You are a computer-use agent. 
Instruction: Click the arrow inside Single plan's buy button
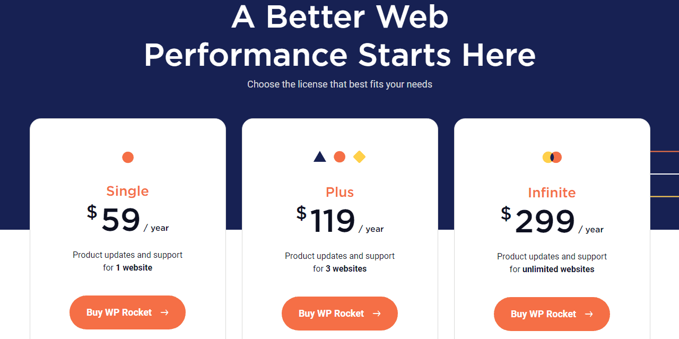(x=164, y=312)
